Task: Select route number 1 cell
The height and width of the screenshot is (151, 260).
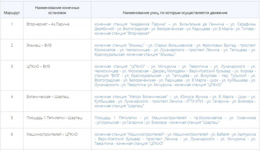Action: tap(11, 24)
